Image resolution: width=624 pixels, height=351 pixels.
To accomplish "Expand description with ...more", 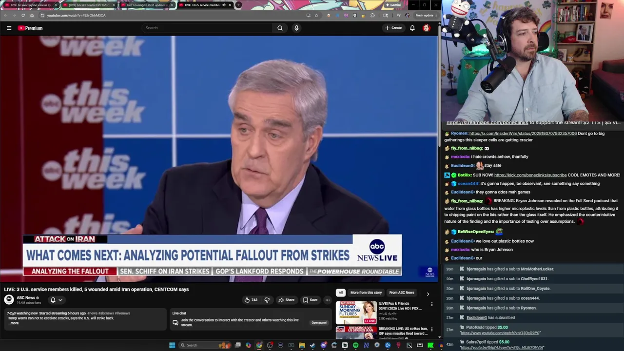I will [x=13, y=323].
